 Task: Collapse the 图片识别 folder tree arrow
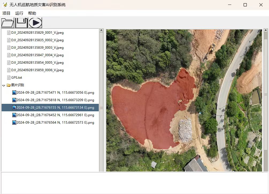click(3, 85)
